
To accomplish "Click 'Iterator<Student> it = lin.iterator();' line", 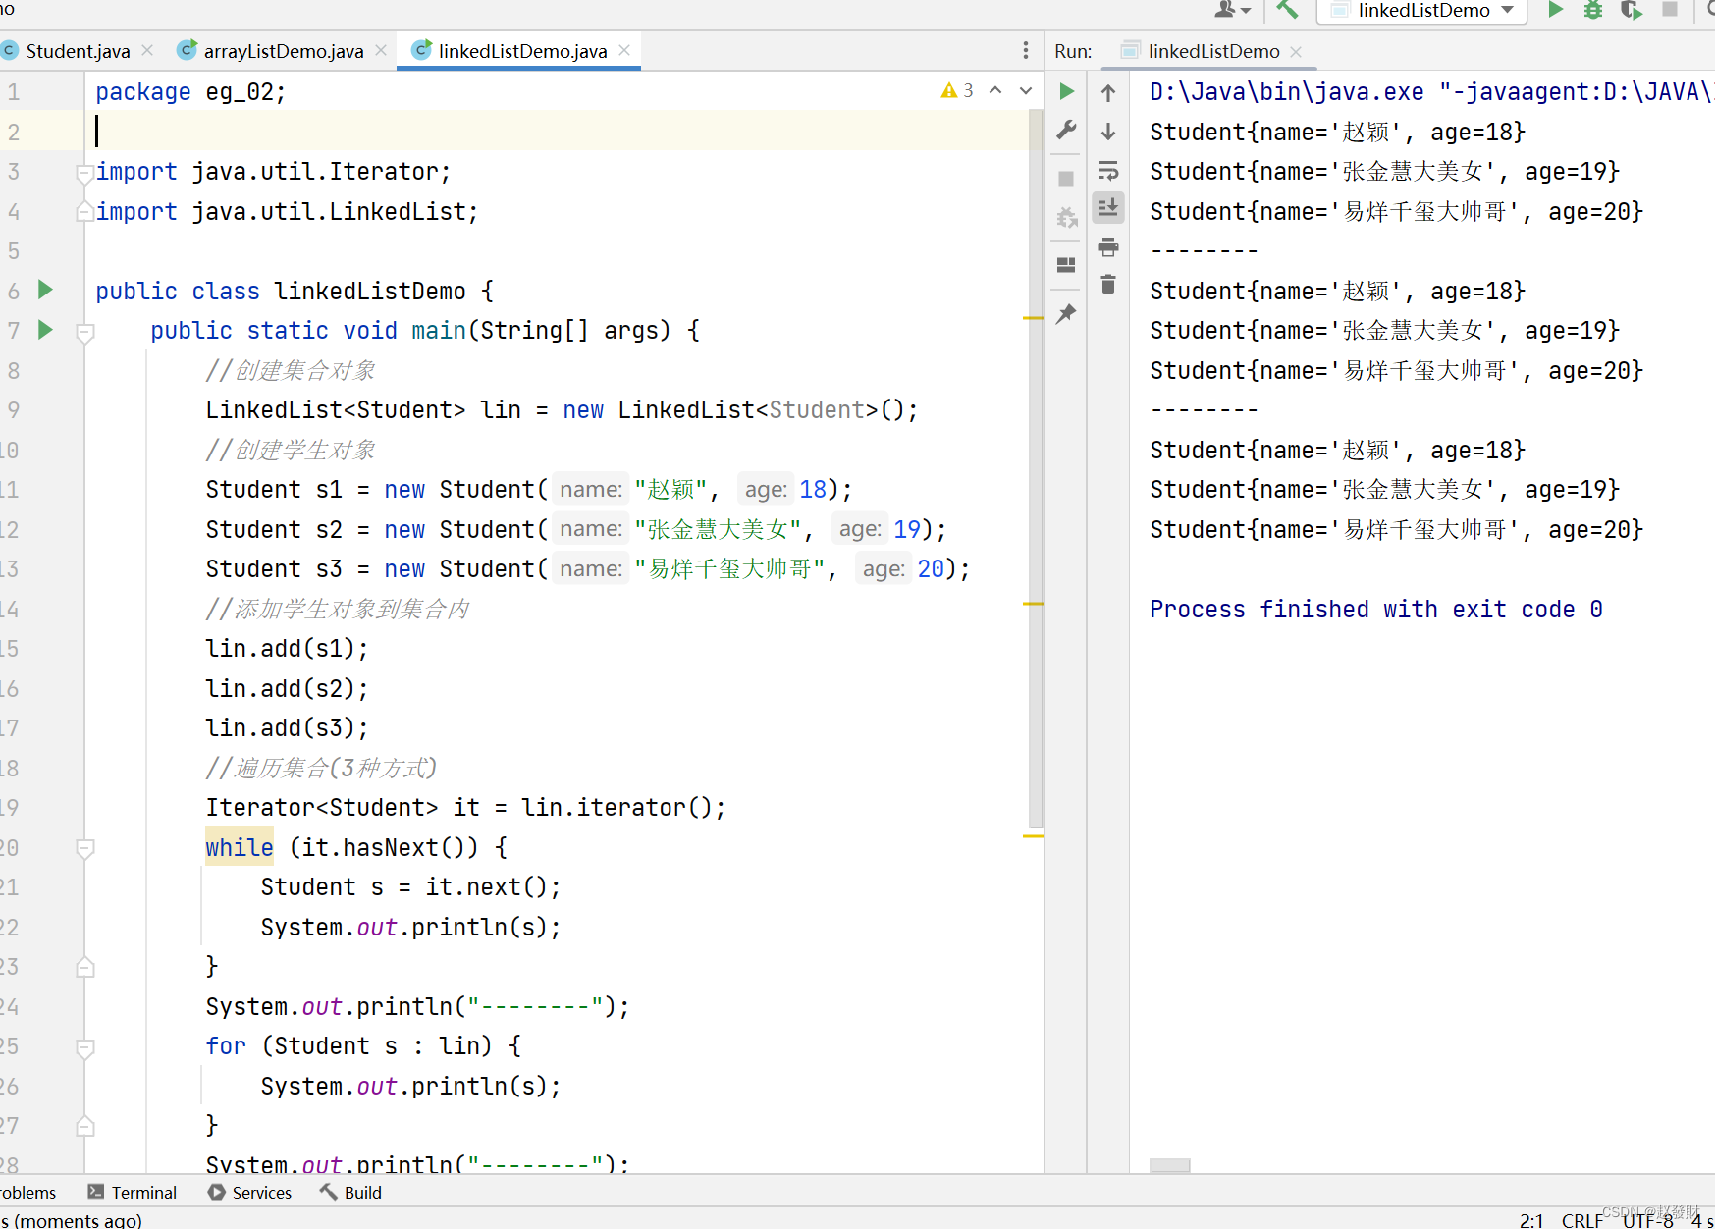I will (465, 807).
